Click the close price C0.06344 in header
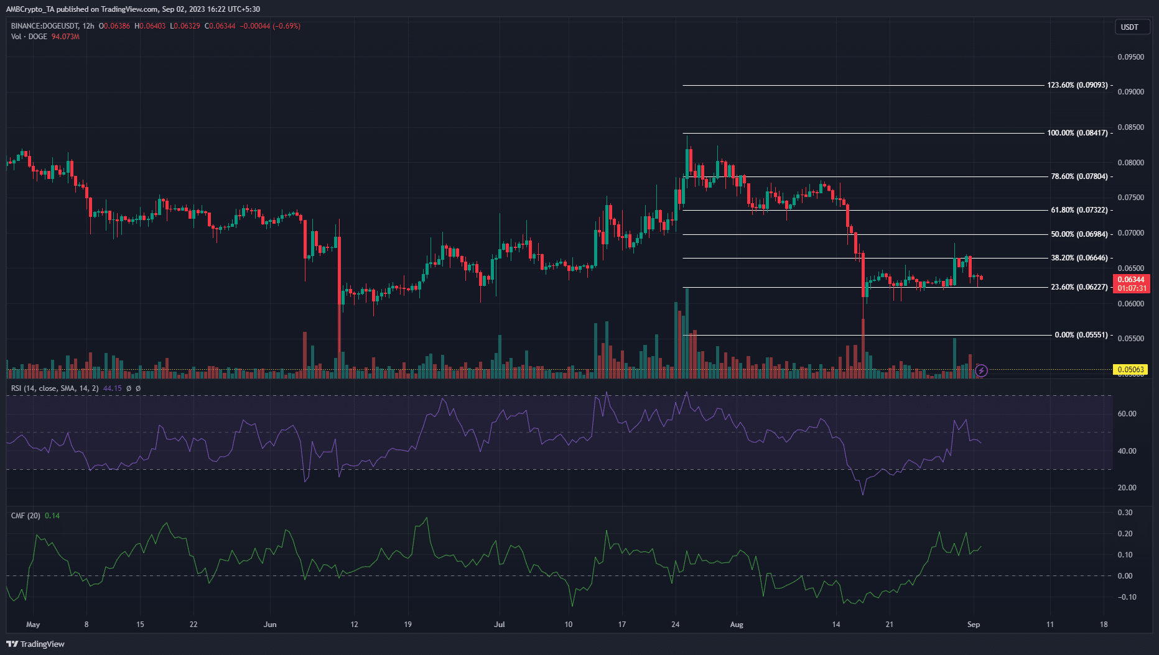This screenshot has height=655, width=1159. click(x=220, y=26)
